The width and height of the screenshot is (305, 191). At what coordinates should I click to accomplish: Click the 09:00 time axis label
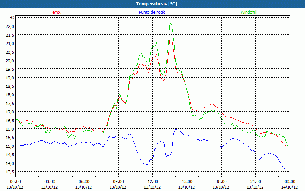pyautogui.click(x=118, y=182)
